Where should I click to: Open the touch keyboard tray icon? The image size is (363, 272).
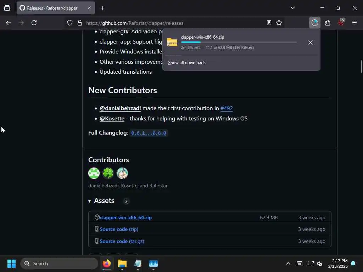(299, 263)
